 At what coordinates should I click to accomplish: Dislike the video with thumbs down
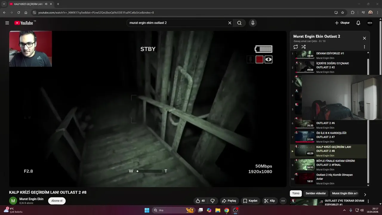point(213,201)
